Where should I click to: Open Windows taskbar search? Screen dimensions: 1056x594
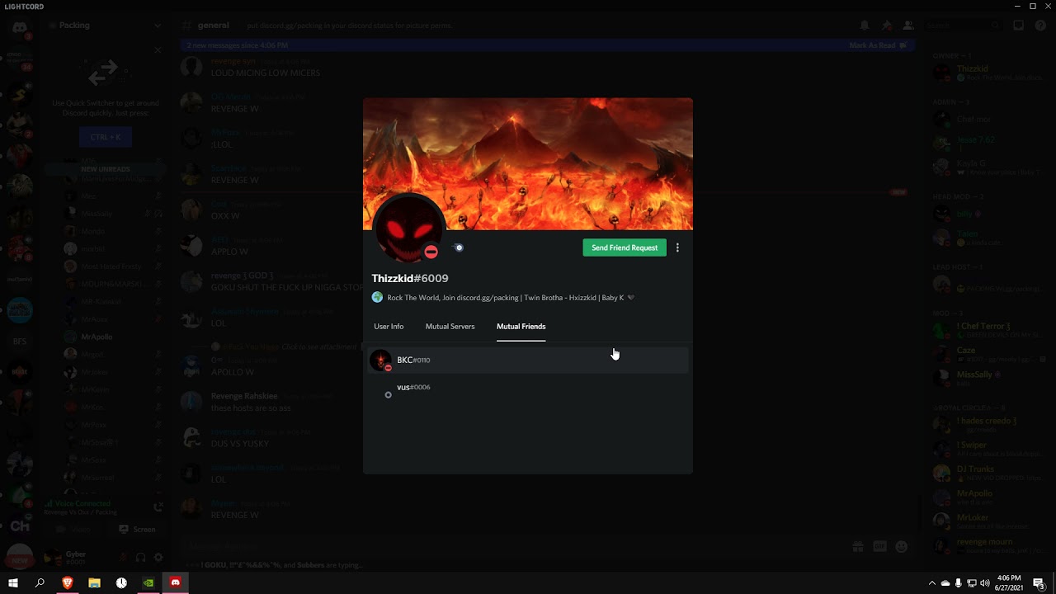(40, 582)
